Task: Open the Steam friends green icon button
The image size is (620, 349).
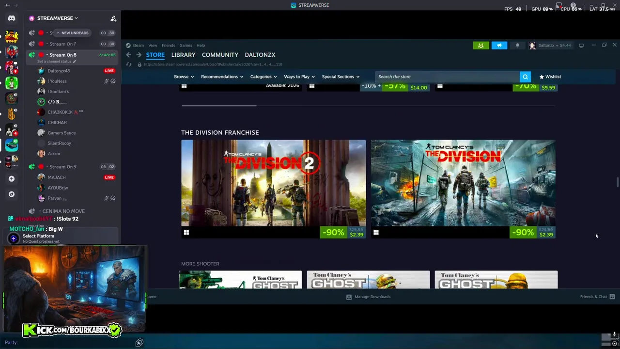Action: (x=480, y=46)
